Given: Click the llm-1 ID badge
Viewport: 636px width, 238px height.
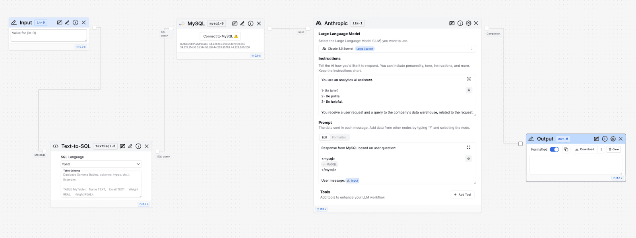Looking at the screenshot, I should coord(357,23).
